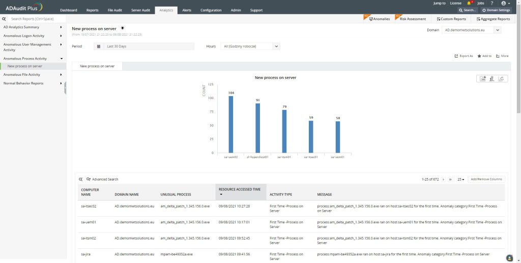The width and height of the screenshot is (521, 263).
Task: Click the help question mark icon
Action: tap(491, 3)
